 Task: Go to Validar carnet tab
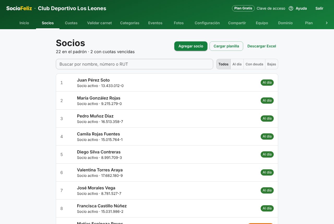click(99, 23)
